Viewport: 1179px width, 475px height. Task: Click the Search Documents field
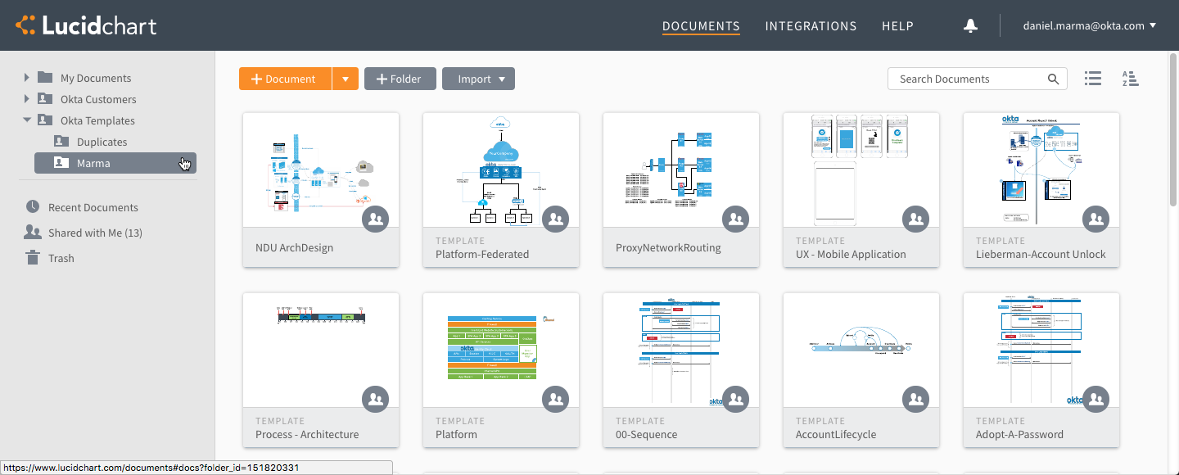pos(978,79)
